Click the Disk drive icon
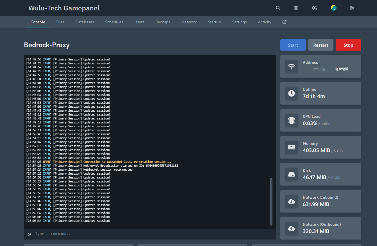 [x=292, y=174]
